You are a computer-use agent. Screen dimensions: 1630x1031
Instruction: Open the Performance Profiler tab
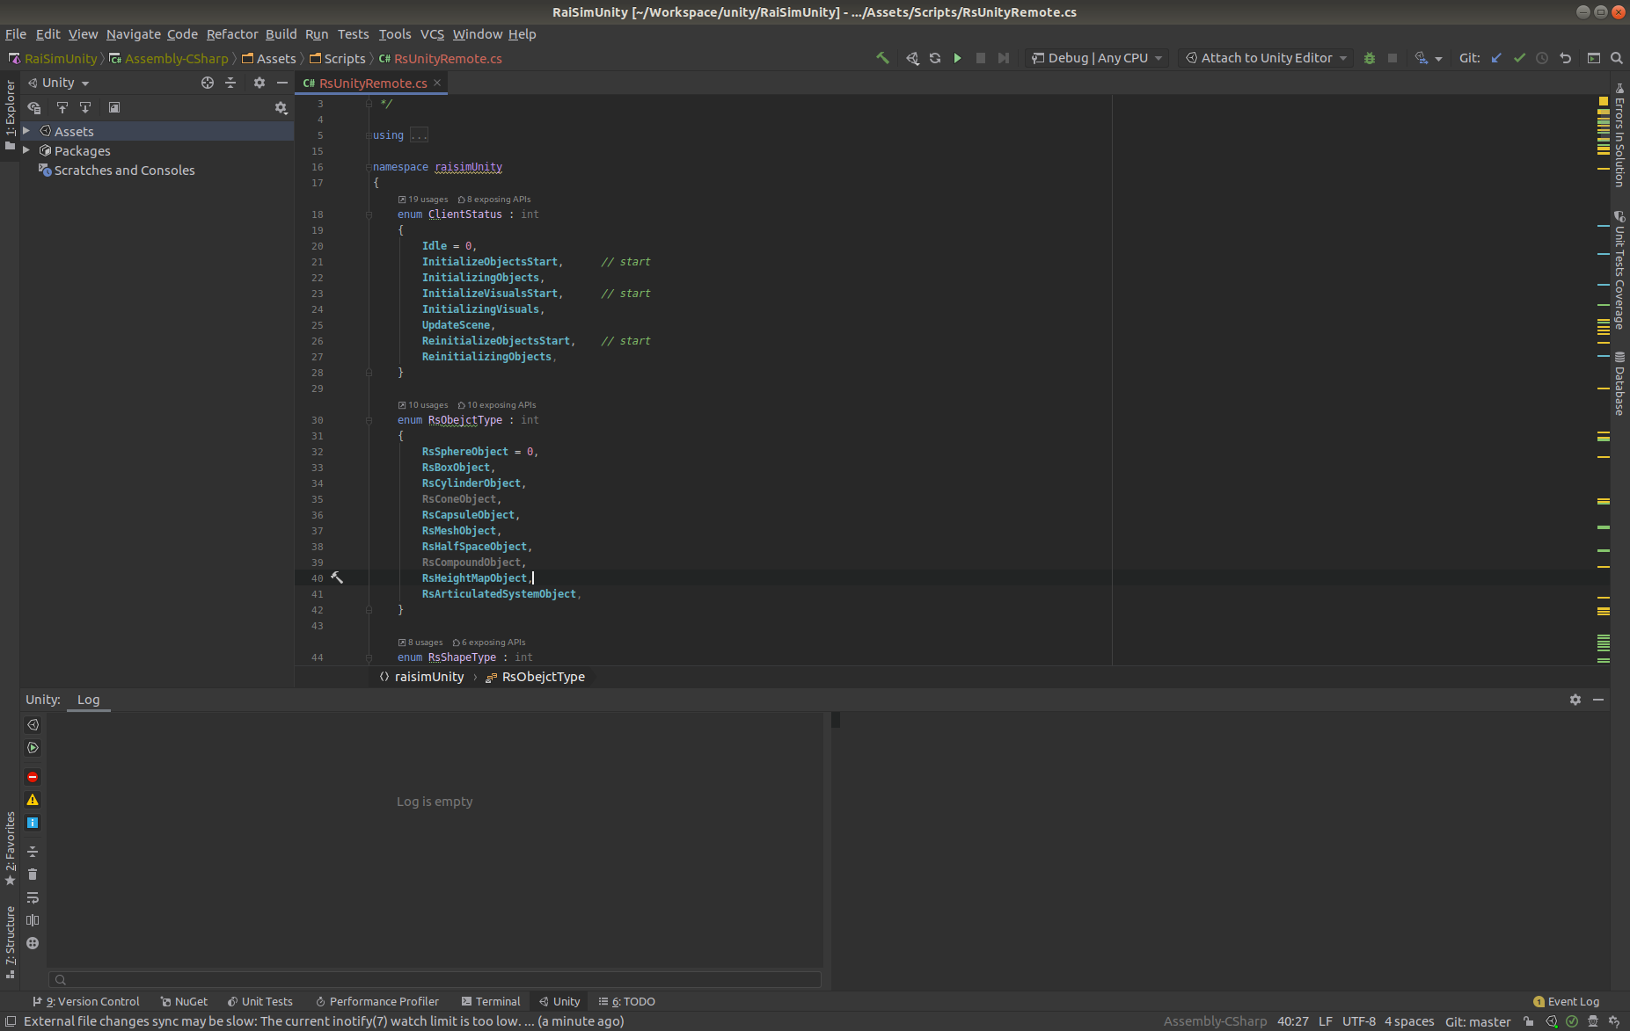pos(377,1001)
